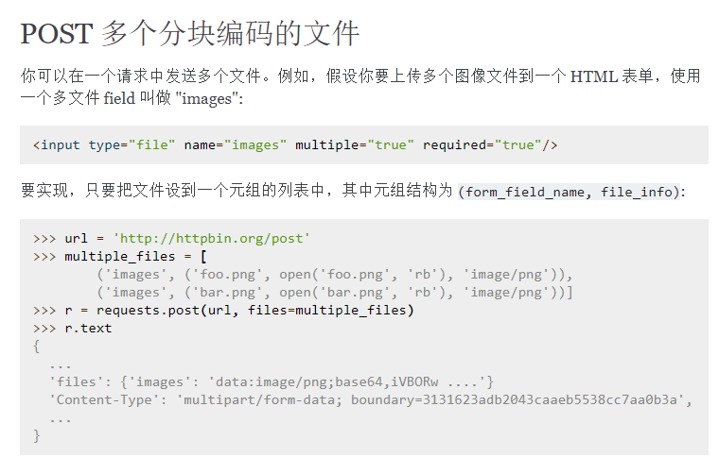Image resolution: width=719 pixels, height=474 pixels.
Task: Click the type="file" attribute in the HTML snippet
Action: [132, 144]
